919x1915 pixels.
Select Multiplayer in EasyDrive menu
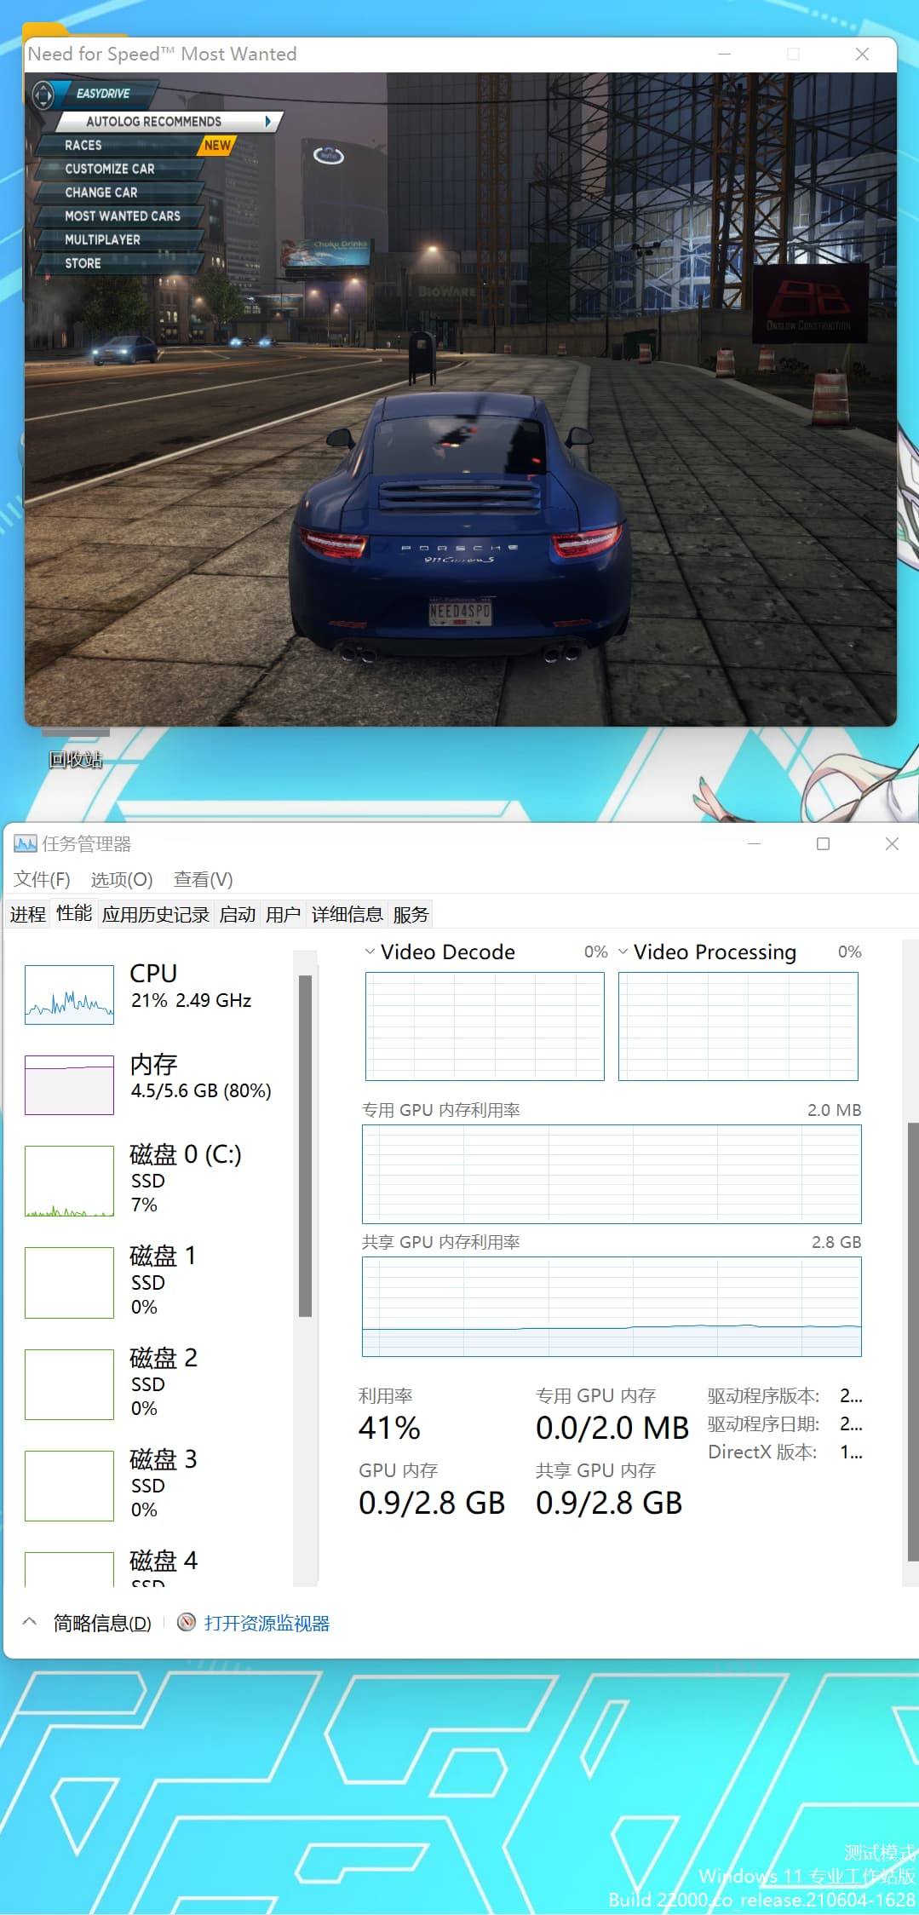click(x=121, y=239)
